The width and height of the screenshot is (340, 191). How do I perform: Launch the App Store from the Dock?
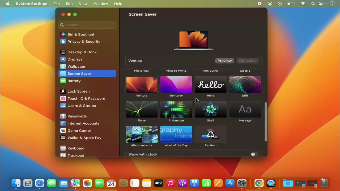pos(230,183)
